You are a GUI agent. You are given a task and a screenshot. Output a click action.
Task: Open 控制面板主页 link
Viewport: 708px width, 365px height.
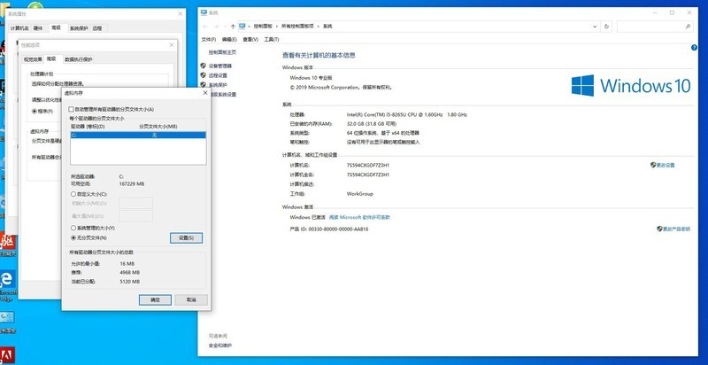pyautogui.click(x=222, y=52)
